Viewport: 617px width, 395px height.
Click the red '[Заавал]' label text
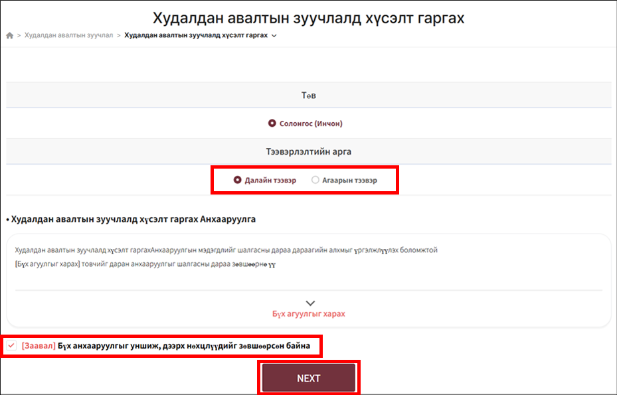38,346
